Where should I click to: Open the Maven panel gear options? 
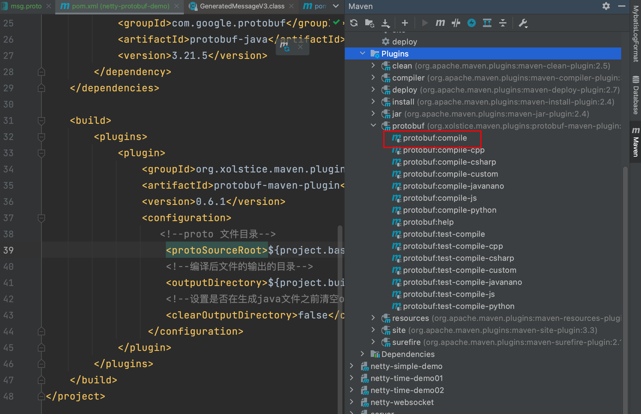[606, 6]
